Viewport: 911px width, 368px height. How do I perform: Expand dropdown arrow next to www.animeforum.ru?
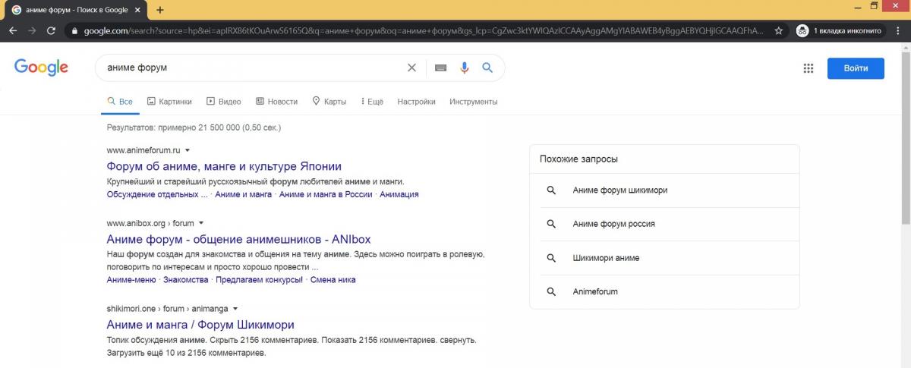[188, 150]
